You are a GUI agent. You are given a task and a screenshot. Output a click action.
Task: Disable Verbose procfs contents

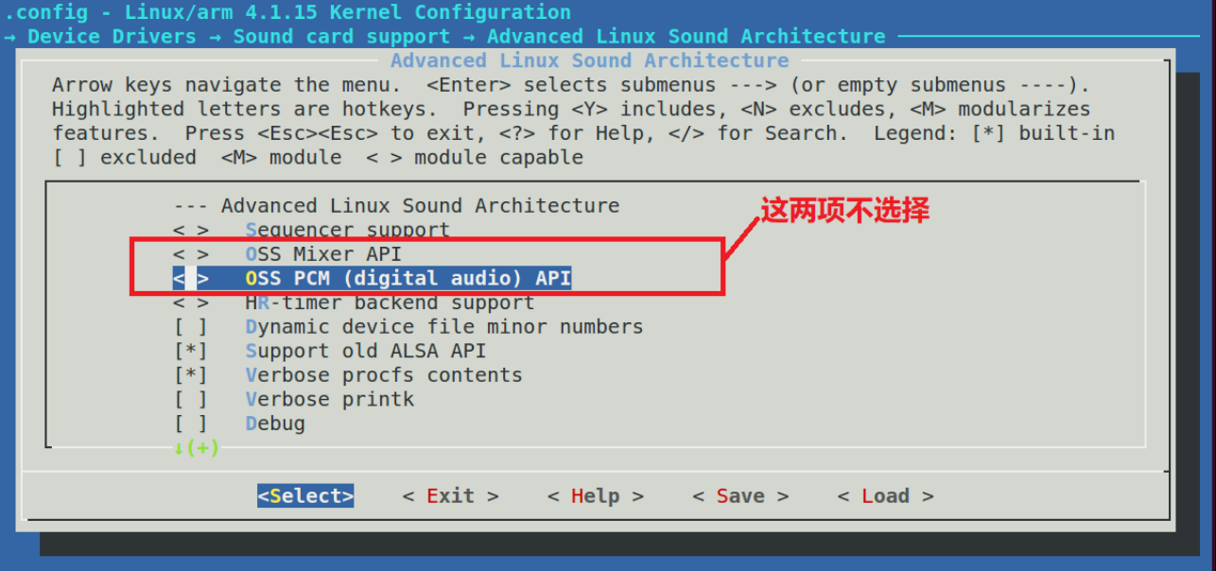[x=191, y=375]
